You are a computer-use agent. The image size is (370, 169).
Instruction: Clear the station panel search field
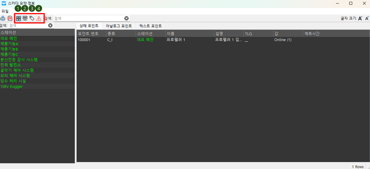[50, 25]
